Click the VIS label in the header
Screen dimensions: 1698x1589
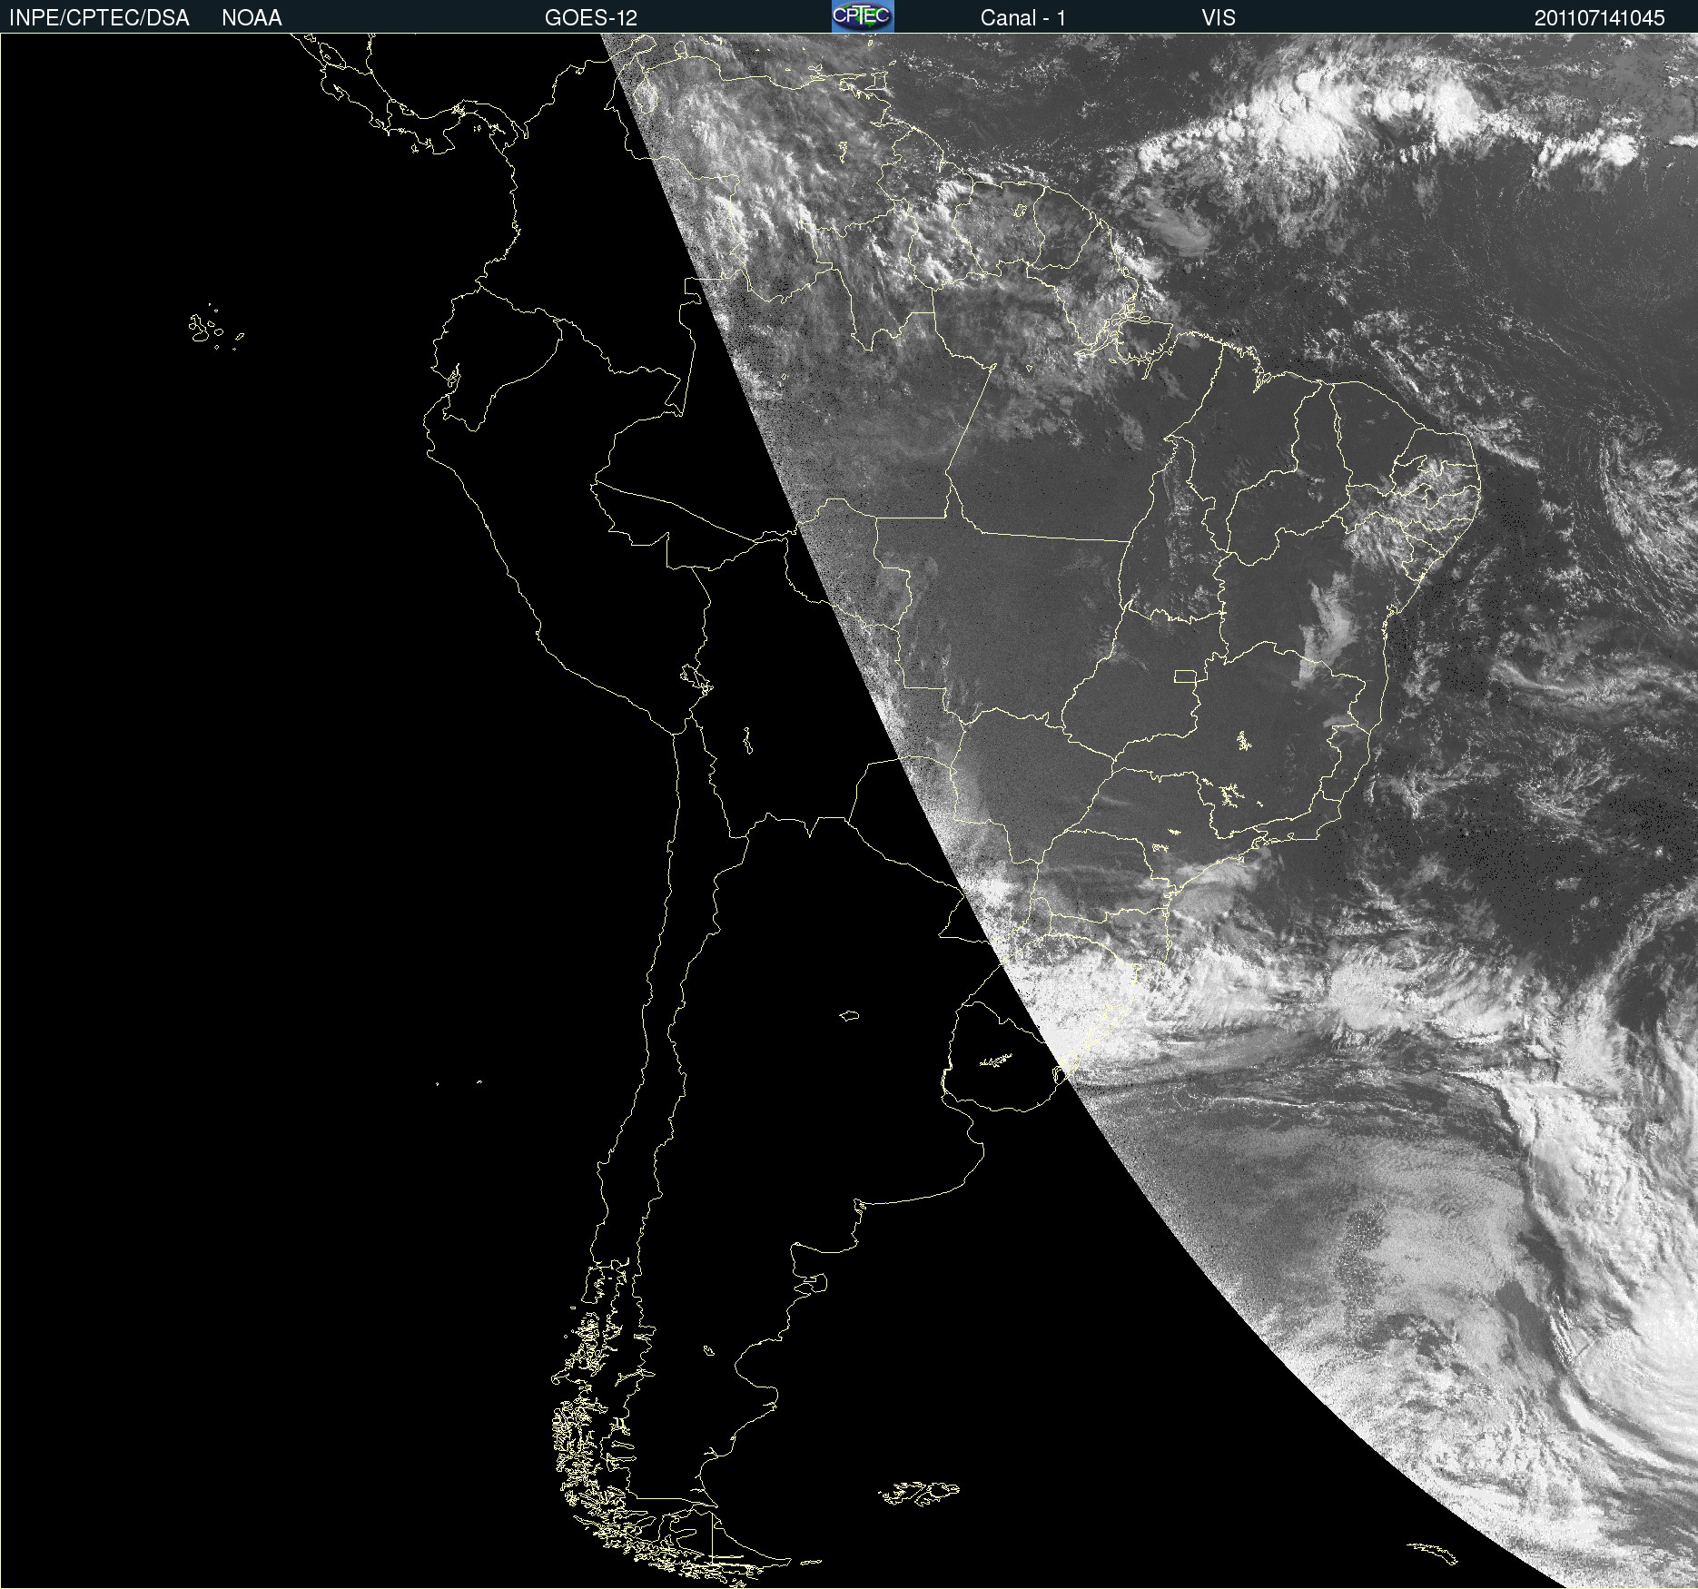click(x=1219, y=18)
